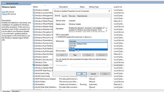Select the WMI Performance Adapter service name
Image resolution: width=164 pixels, height=92 pixels.
(46, 79)
